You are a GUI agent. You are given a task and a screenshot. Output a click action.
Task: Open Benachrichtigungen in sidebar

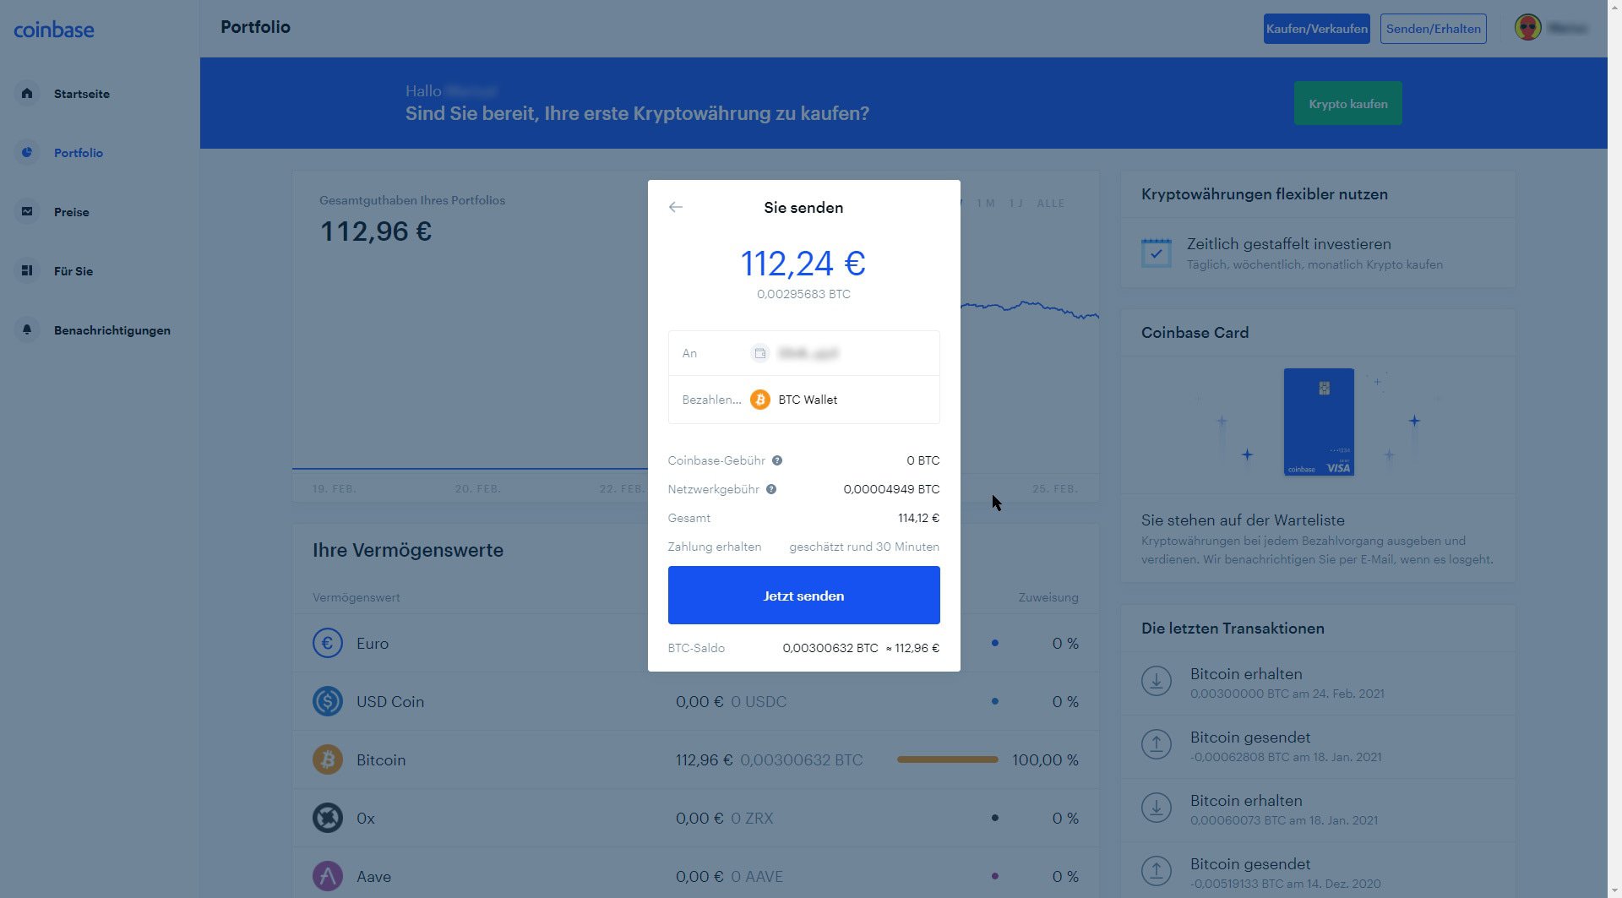tap(112, 330)
